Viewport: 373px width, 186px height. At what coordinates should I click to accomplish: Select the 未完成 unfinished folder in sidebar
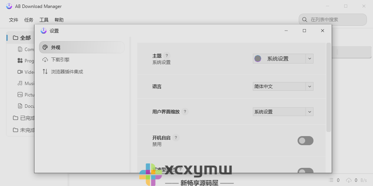tap(24, 130)
